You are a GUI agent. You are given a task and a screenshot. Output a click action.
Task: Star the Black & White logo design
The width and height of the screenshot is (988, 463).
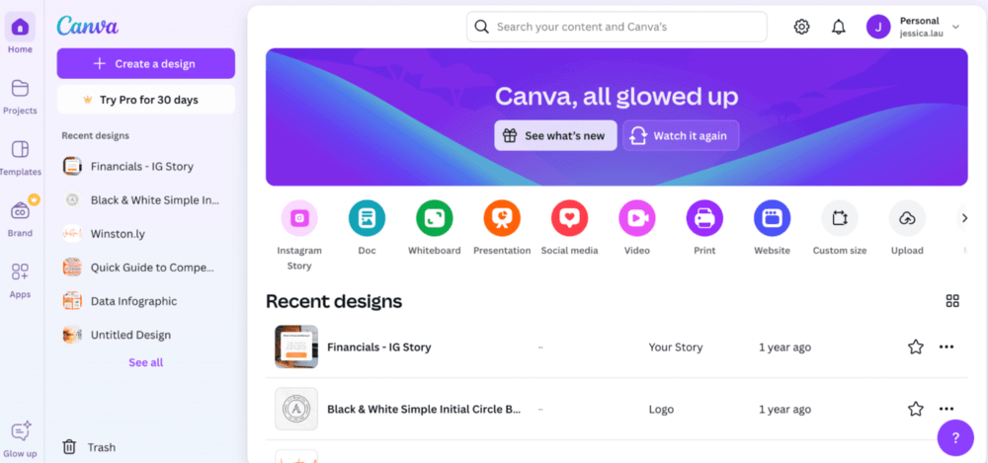(x=916, y=410)
